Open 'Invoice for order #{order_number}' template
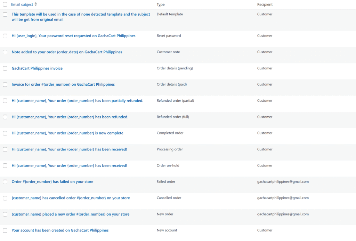The width and height of the screenshot is (356, 241). pyautogui.click(x=63, y=84)
